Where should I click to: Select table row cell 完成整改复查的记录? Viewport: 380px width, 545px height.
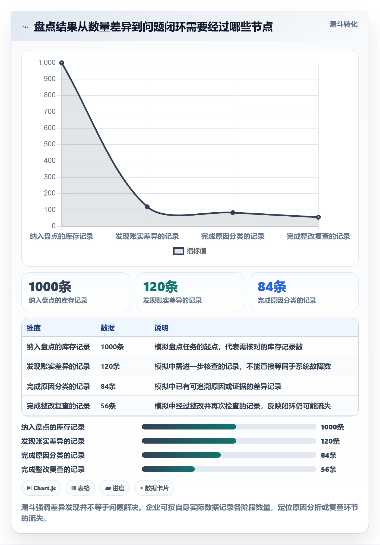coord(58,406)
